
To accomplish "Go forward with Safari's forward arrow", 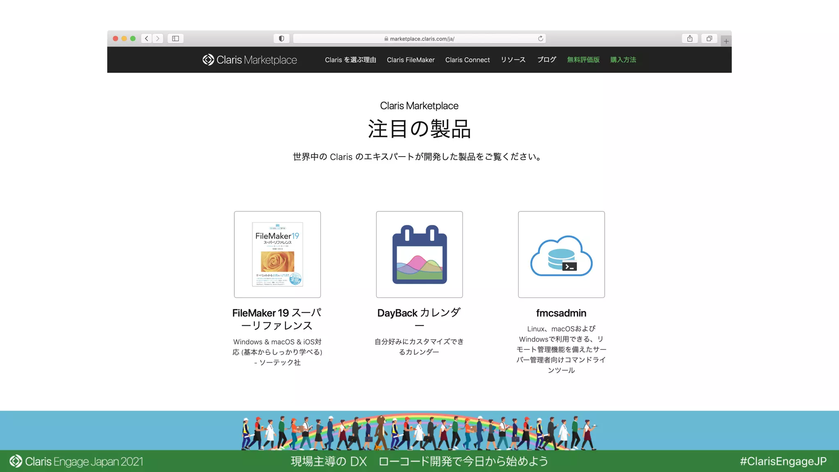I will point(158,39).
